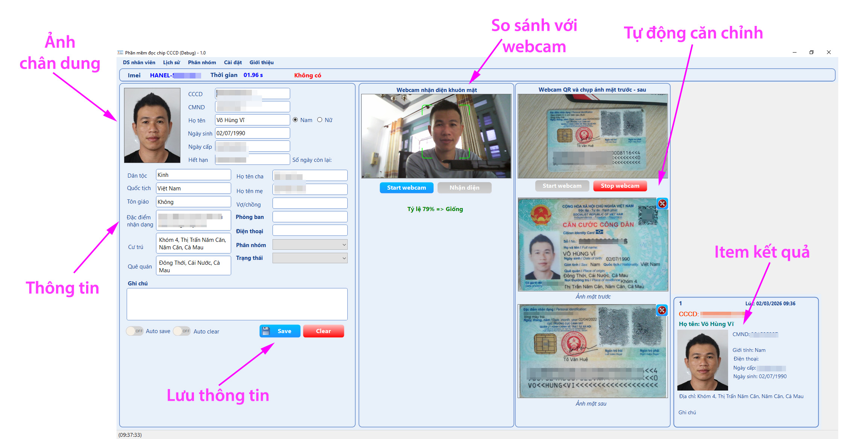851x439 pixels.
Task: Restore down the application window
Action: coord(812,52)
